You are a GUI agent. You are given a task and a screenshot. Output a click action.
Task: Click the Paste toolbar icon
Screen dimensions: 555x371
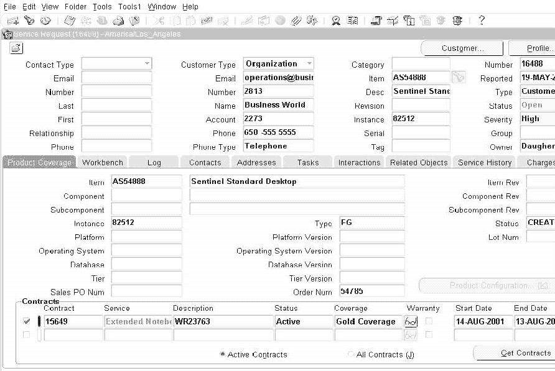click(191, 21)
